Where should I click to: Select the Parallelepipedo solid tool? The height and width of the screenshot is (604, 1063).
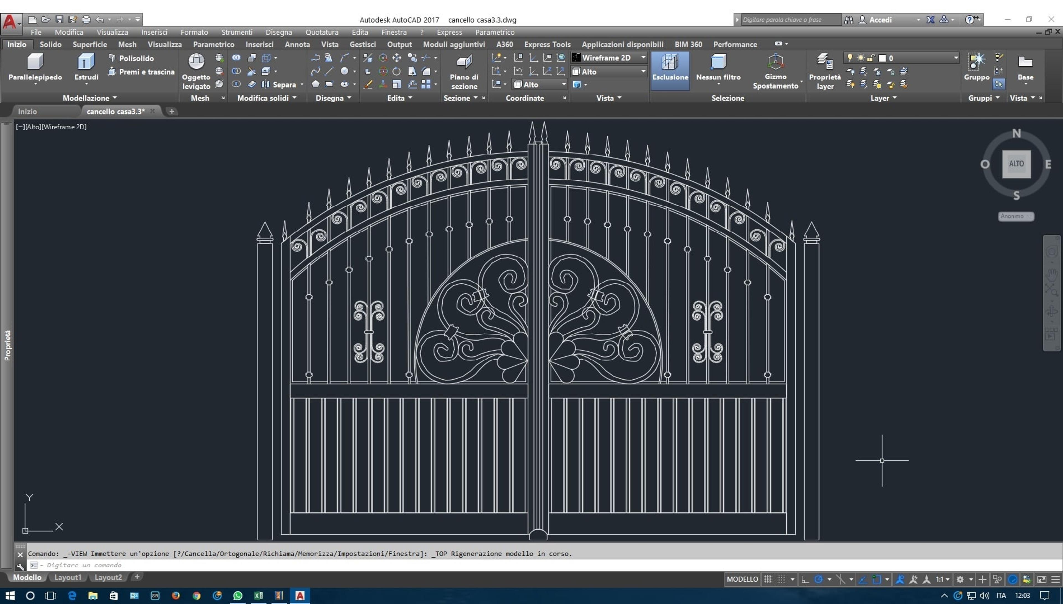click(x=35, y=67)
